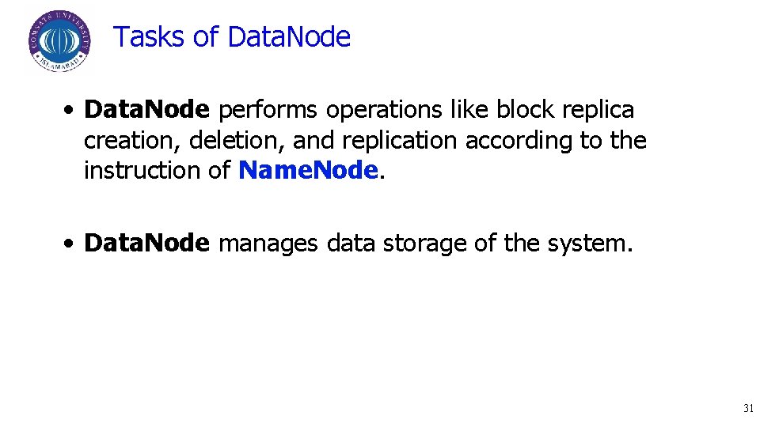Click the word system in the second bullet
The image size is (760, 427).
(587, 244)
